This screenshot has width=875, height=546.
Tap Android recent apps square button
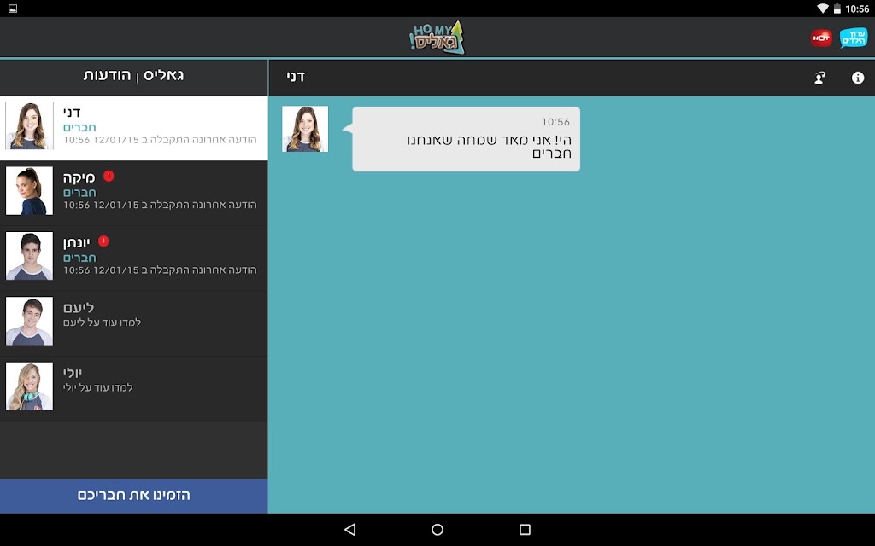525,529
